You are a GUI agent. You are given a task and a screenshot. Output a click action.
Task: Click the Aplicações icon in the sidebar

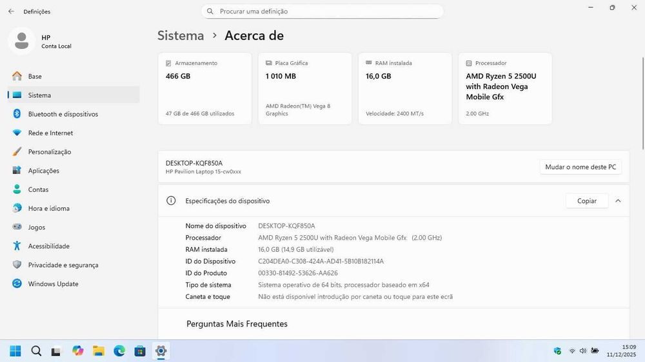click(x=17, y=170)
